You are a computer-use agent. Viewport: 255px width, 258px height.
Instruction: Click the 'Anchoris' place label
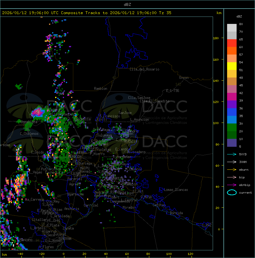72,209
